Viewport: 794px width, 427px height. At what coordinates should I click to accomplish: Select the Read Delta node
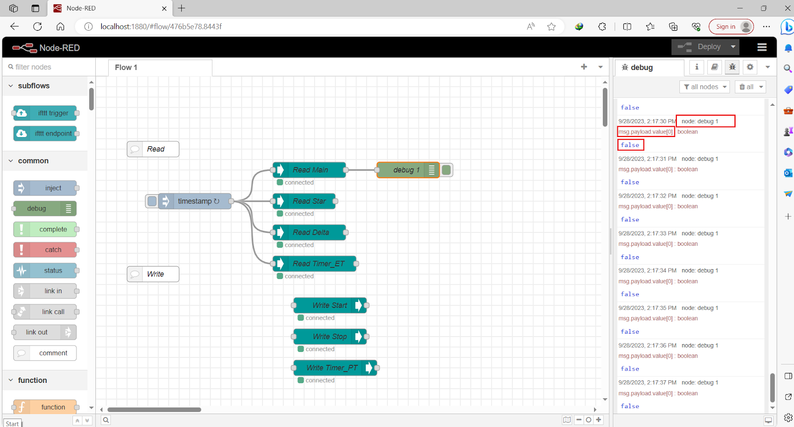309,232
